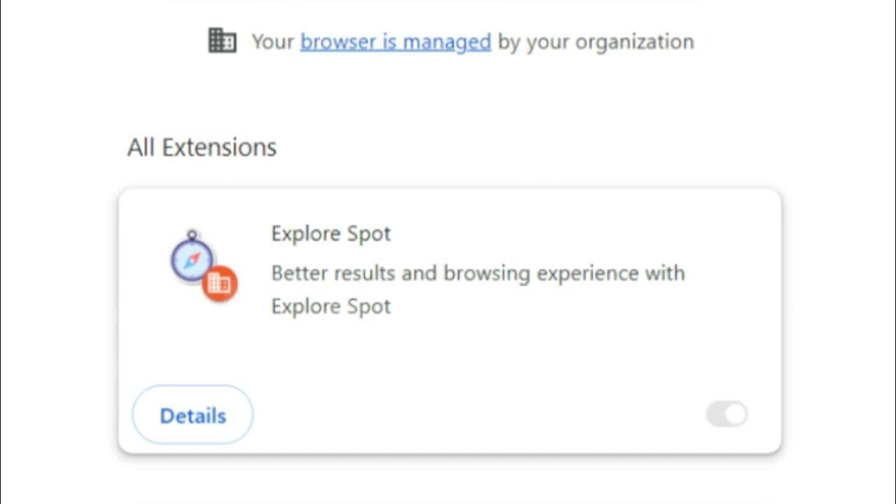Click the word "browsing" in extension description
This screenshot has height=504, width=896.
pyautogui.click(x=486, y=273)
